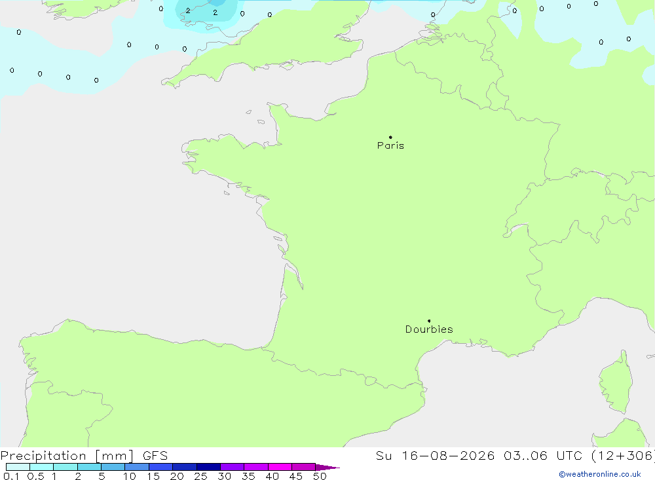The image size is (655, 480).
Task: Click the legend scale label 30
Action: click(225, 476)
